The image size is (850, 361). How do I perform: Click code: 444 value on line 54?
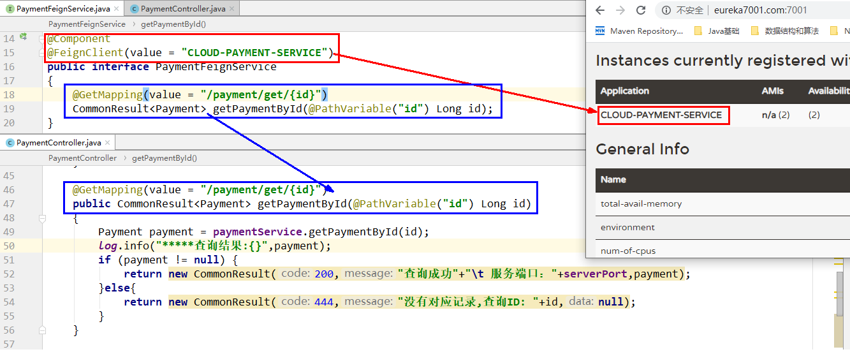pos(324,302)
